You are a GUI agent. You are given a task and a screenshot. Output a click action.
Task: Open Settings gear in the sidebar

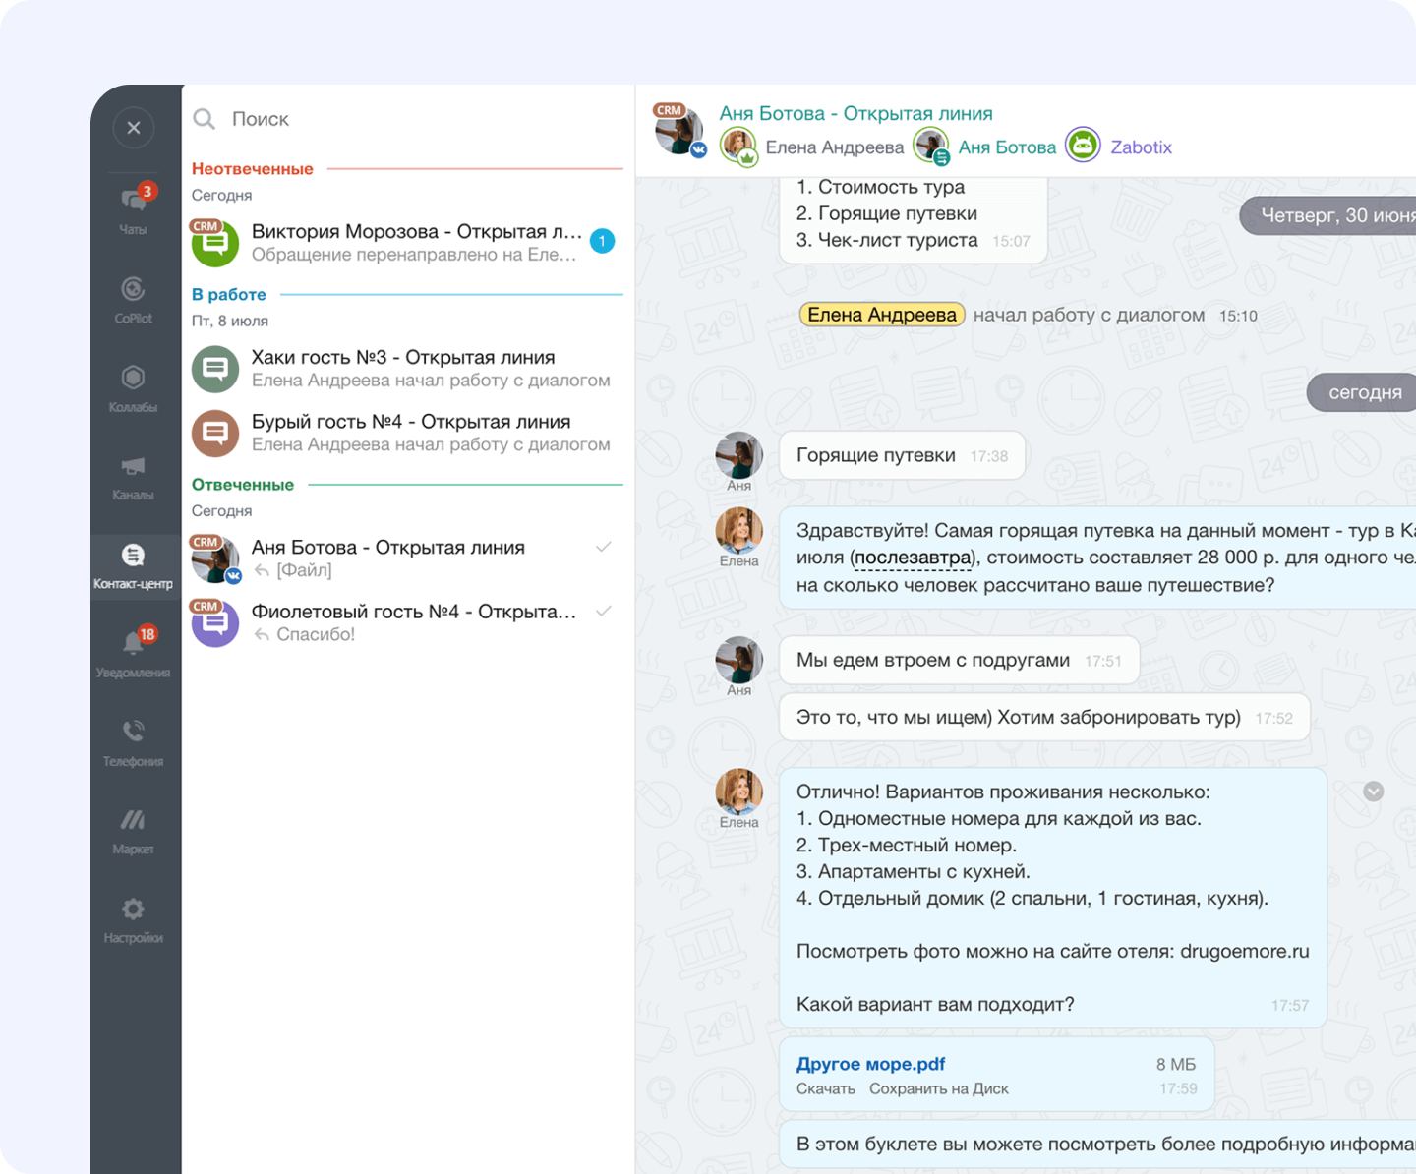(x=133, y=917)
